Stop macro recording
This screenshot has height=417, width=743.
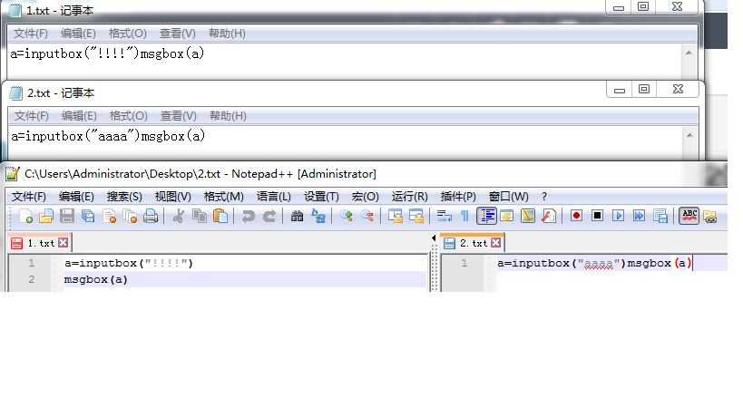click(597, 217)
